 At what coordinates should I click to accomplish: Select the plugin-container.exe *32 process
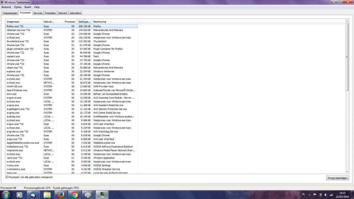click(71, 49)
